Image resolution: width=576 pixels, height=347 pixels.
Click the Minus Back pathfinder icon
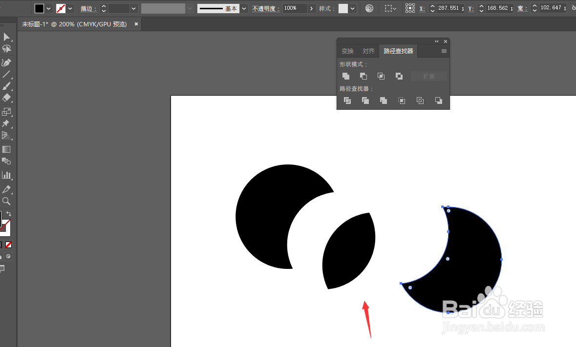coord(439,101)
